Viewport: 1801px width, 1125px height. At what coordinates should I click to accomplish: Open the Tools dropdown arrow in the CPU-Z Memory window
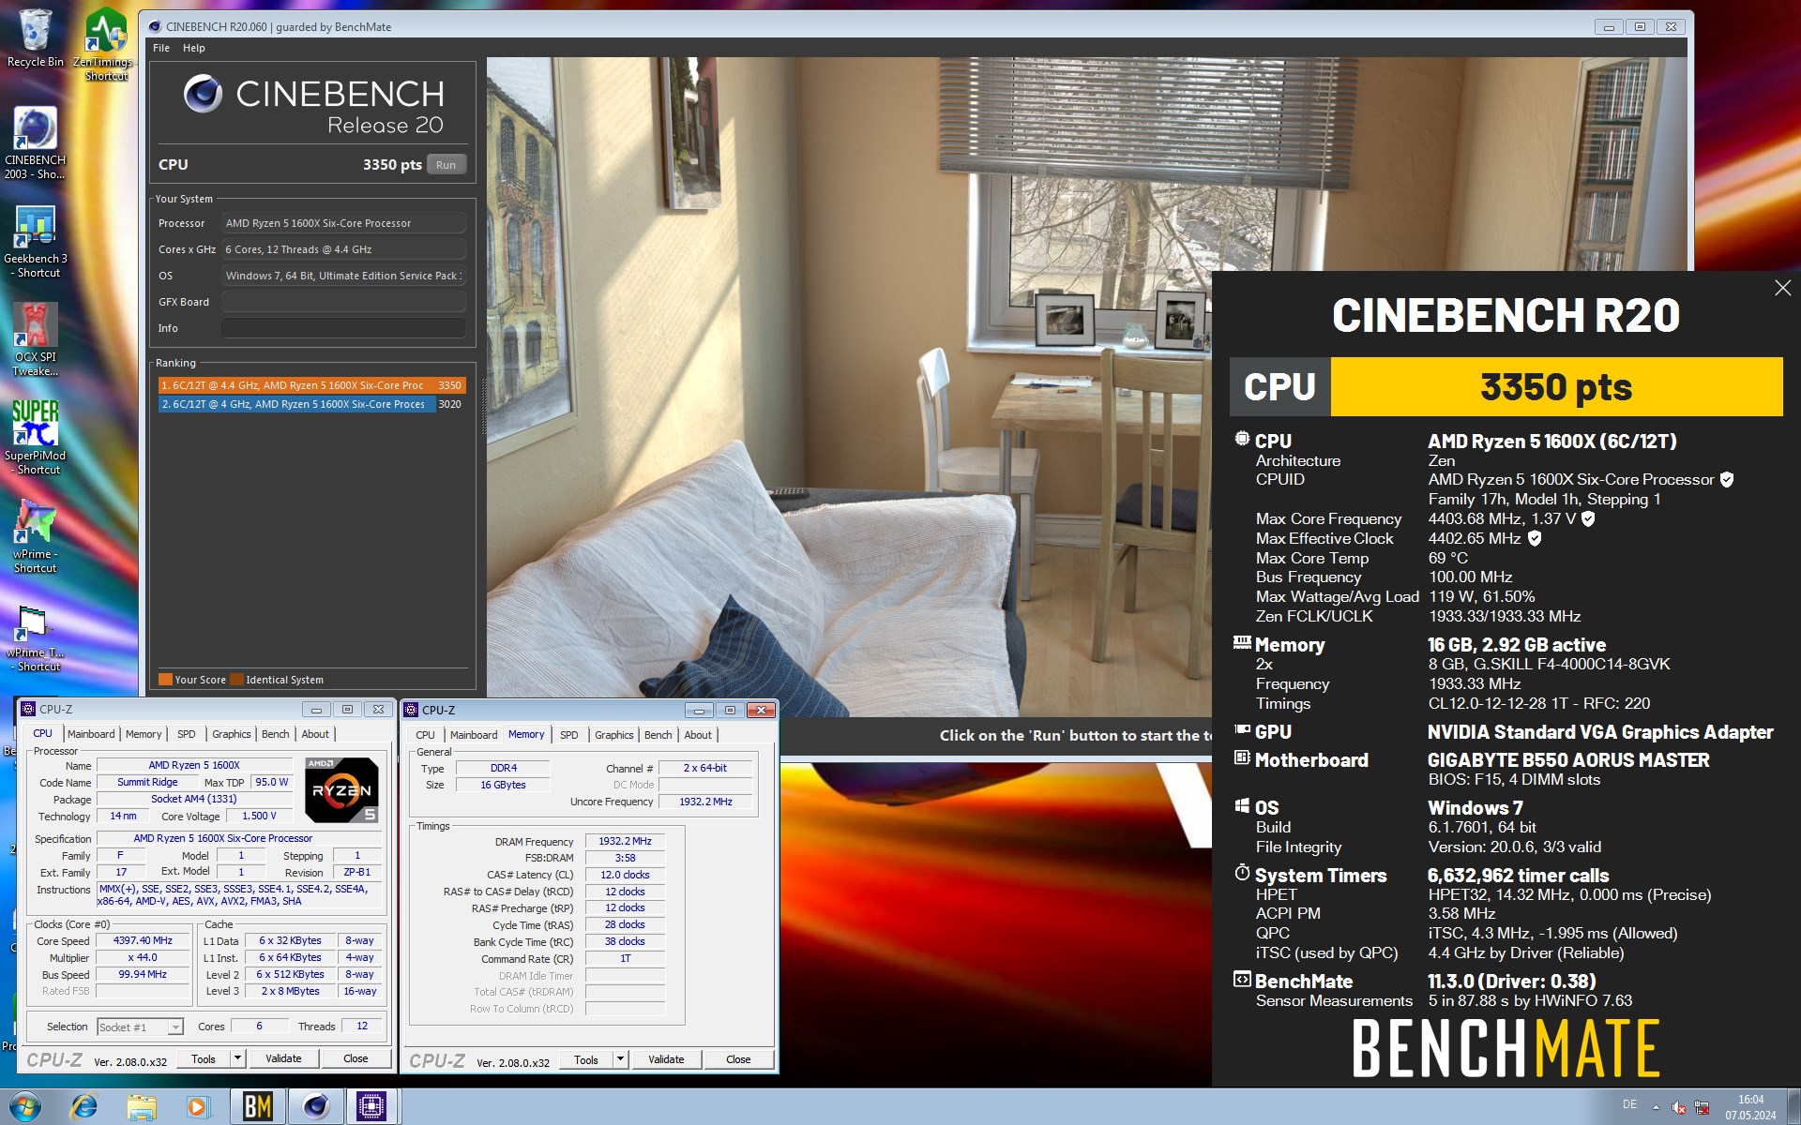tap(620, 1059)
